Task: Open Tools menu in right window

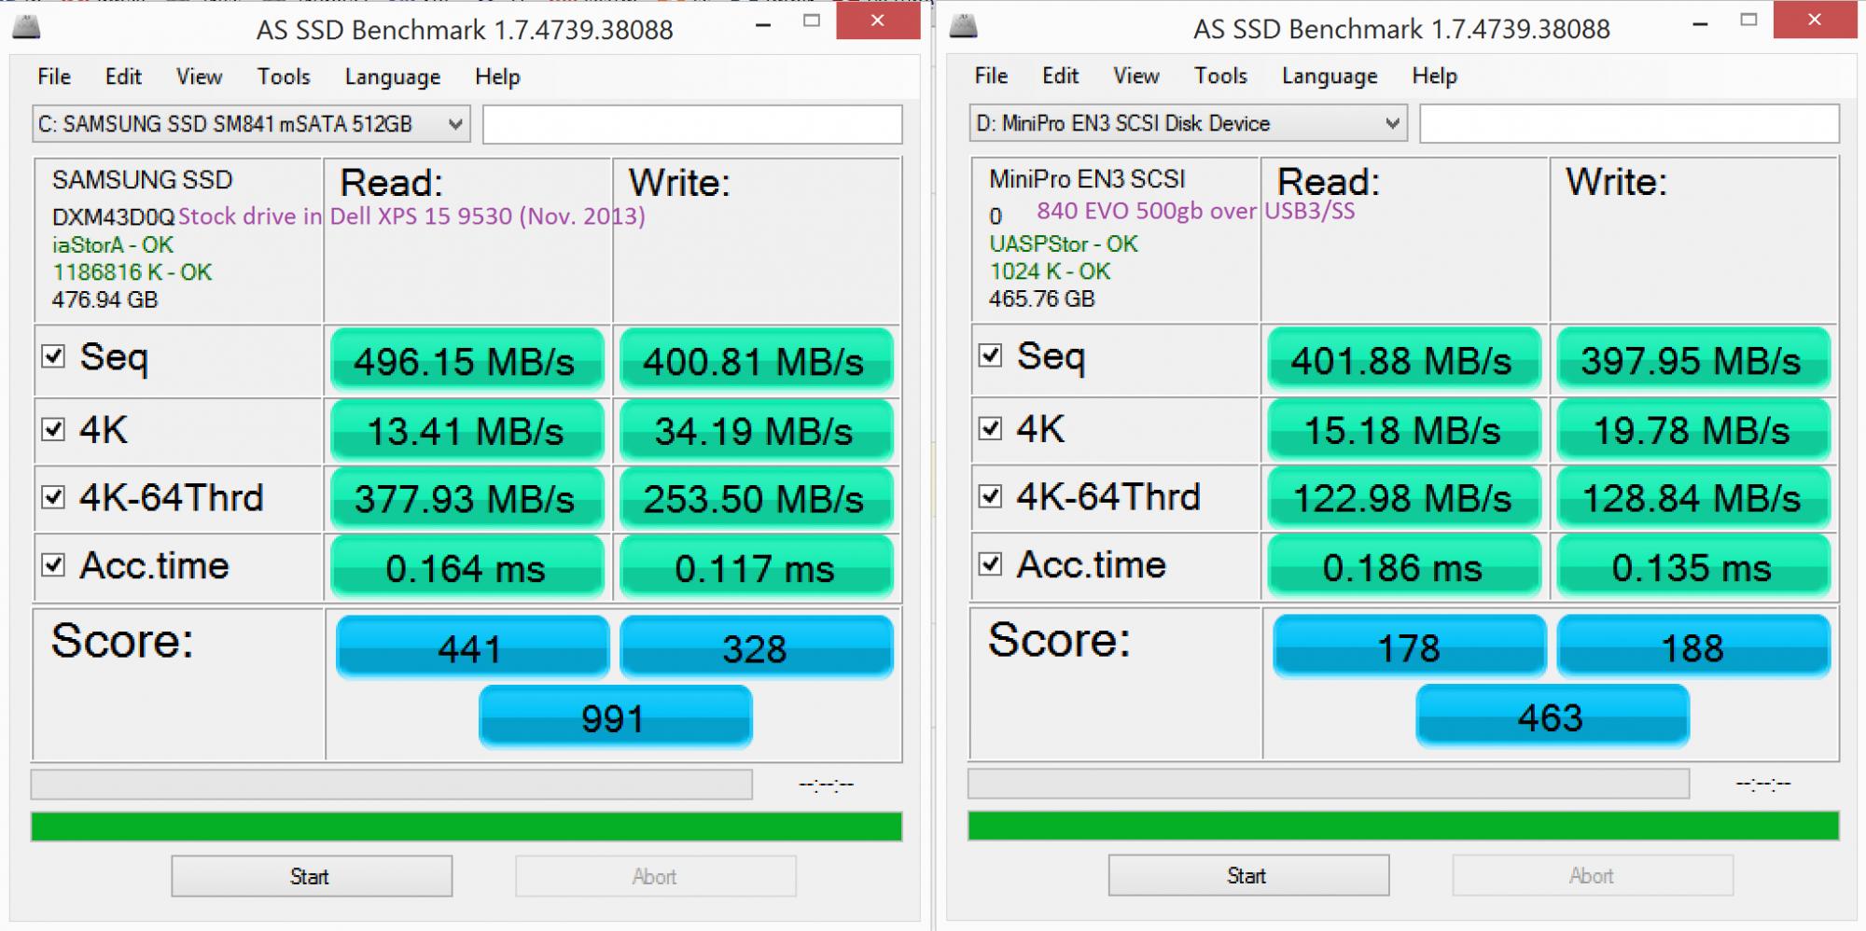Action: coord(1220,76)
